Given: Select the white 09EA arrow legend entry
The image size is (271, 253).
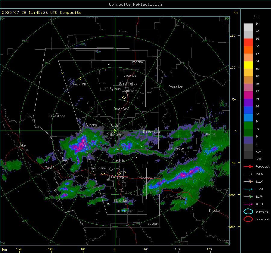Looking at the screenshot, I should tap(248, 174).
